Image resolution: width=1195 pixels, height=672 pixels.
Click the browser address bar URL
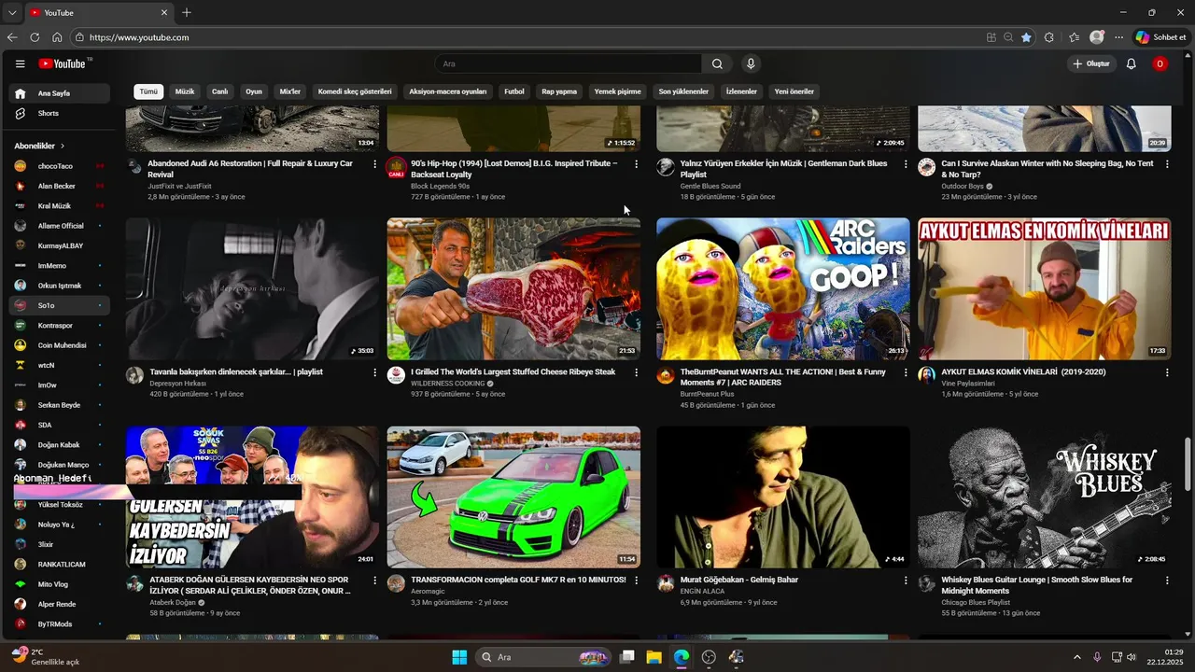[x=139, y=37]
